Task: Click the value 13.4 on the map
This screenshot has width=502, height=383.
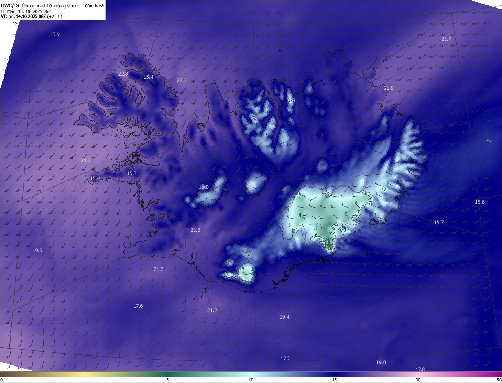Action: [148, 77]
